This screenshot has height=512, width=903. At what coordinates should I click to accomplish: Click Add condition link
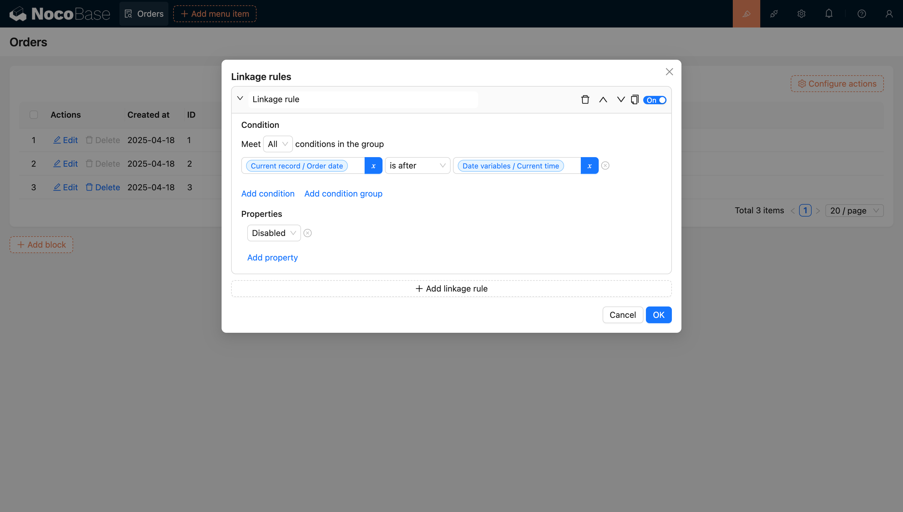268,194
